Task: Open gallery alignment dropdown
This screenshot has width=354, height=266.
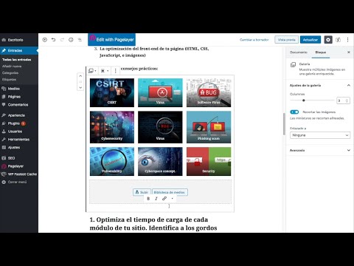Action: (x=105, y=71)
